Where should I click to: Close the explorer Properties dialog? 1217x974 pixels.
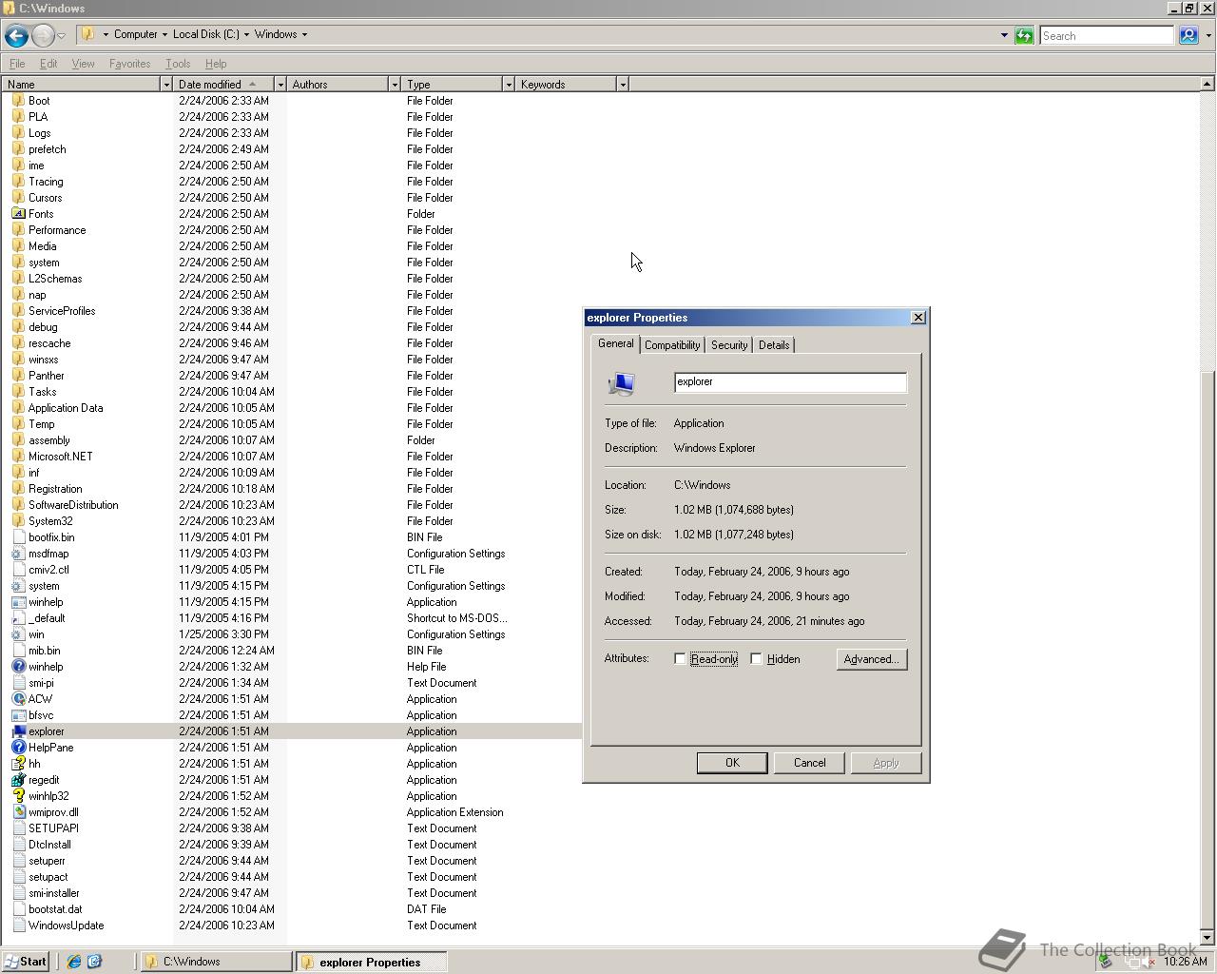(x=918, y=318)
